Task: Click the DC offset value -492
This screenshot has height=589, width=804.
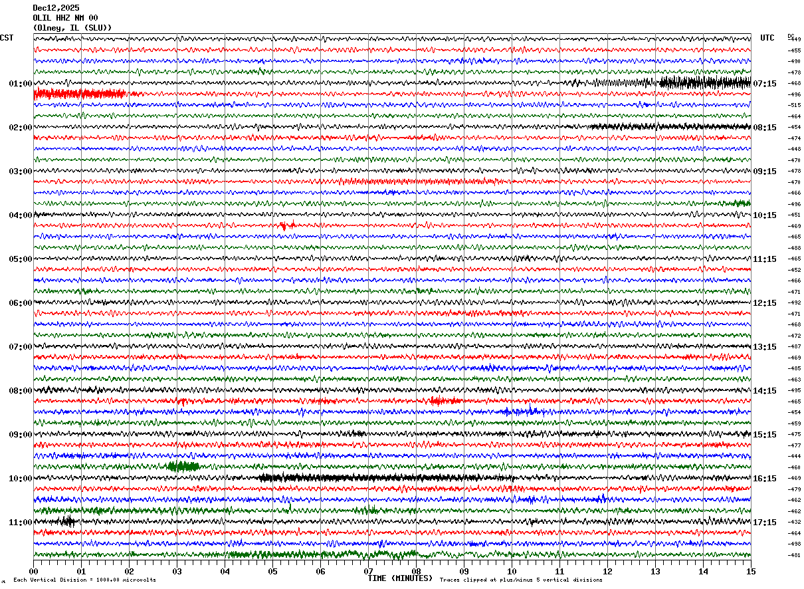Action: (x=795, y=302)
